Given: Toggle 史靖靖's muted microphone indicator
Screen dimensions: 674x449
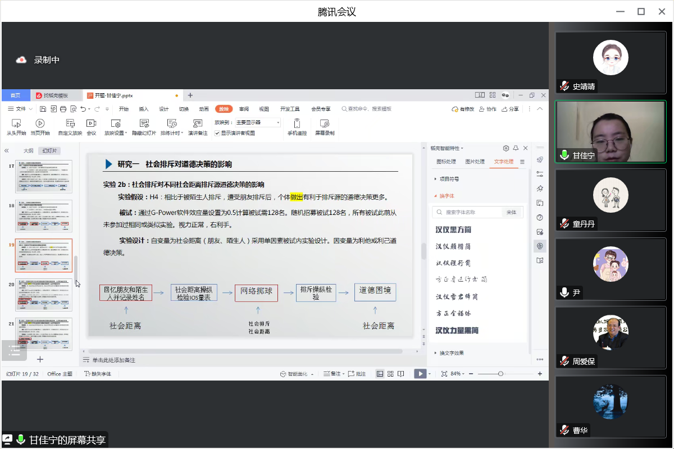Looking at the screenshot, I should pyautogui.click(x=564, y=86).
